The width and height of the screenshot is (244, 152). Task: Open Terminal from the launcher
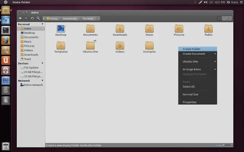(6, 30)
